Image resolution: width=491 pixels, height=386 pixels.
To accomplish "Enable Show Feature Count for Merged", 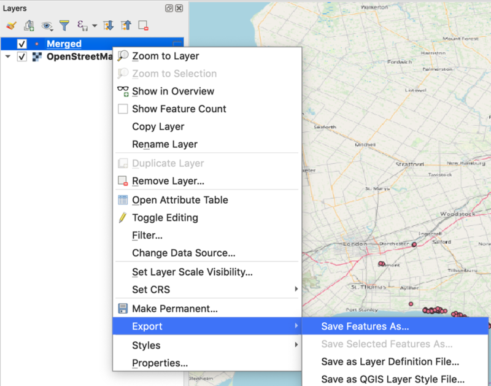I will pos(178,109).
